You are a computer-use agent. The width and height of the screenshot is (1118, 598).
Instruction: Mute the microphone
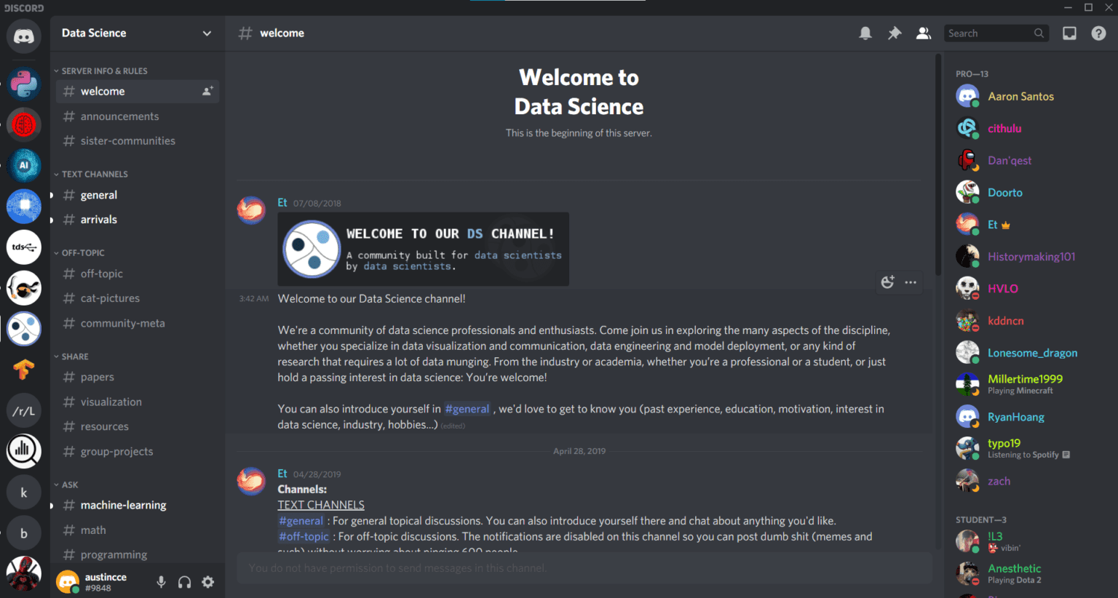161,582
